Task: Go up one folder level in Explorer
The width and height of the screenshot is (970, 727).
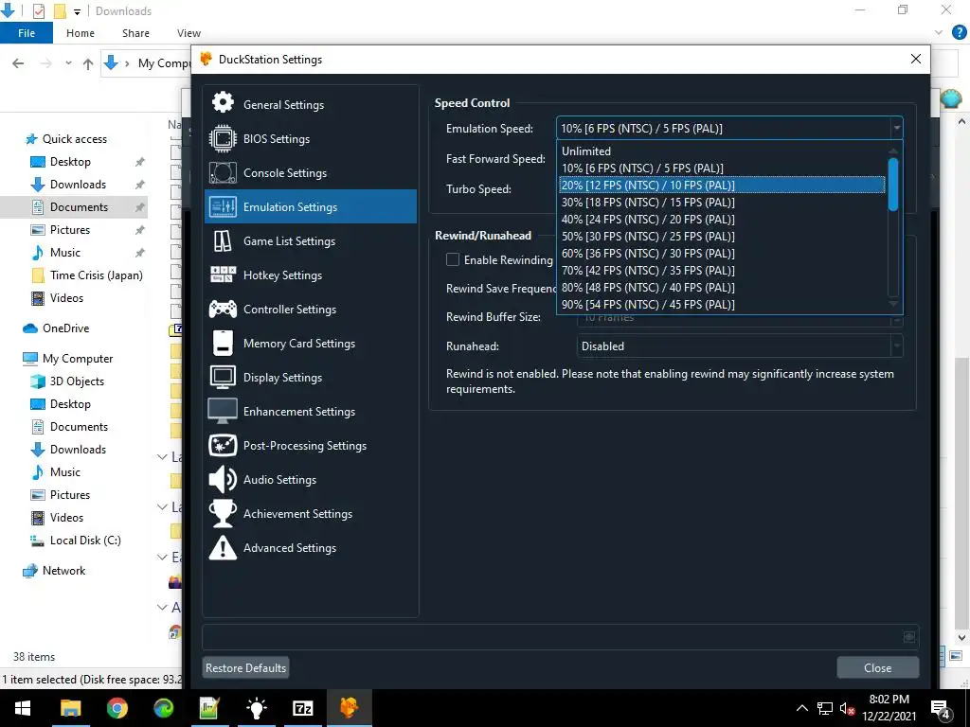Action: (x=88, y=63)
